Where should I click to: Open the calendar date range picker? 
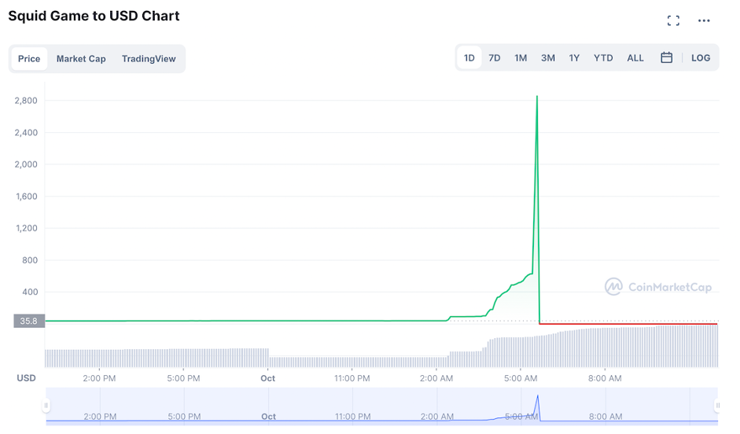point(666,57)
